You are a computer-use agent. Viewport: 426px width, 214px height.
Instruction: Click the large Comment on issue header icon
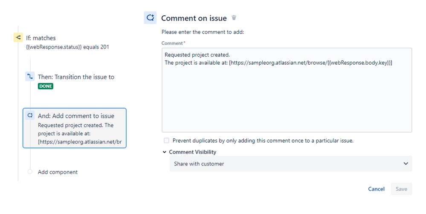[x=150, y=18]
